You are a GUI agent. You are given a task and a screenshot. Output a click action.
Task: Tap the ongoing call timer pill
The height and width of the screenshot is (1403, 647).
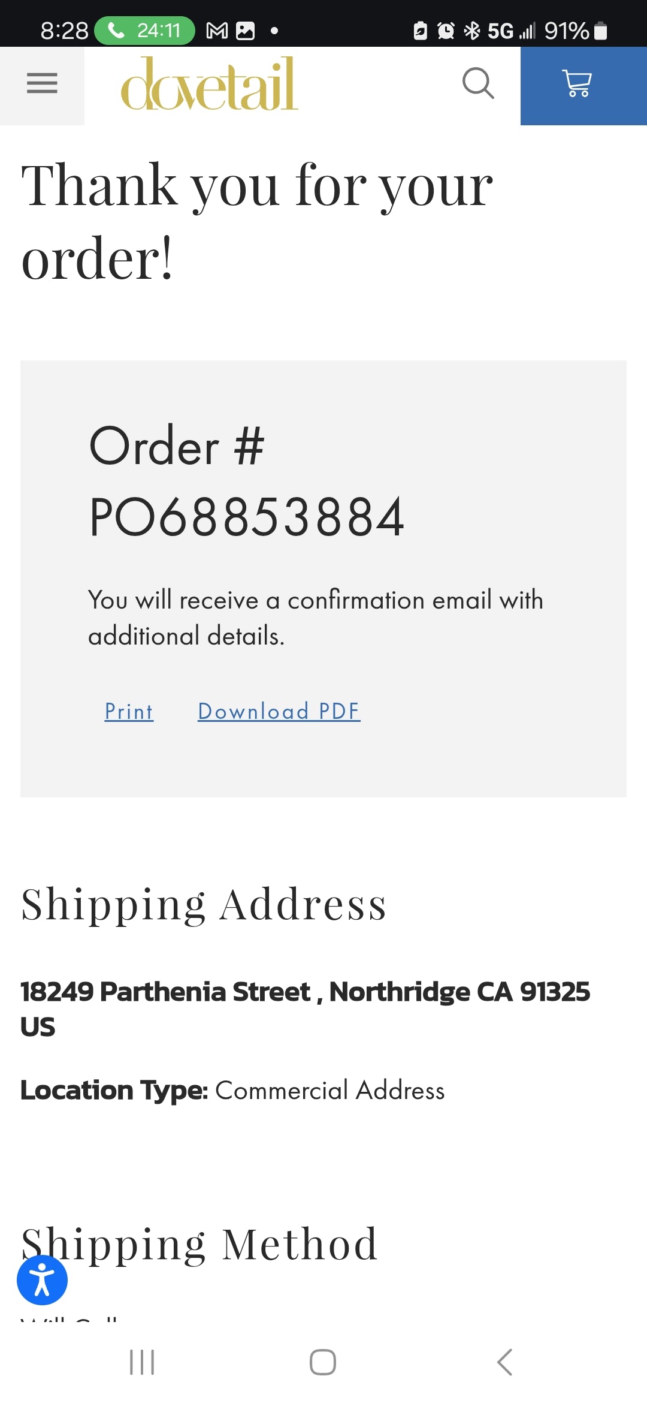(145, 30)
